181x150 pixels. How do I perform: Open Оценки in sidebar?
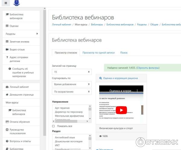(21, 26)
